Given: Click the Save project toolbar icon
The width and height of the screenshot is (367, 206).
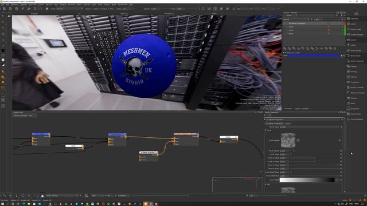Looking at the screenshot, I should (17, 9).
